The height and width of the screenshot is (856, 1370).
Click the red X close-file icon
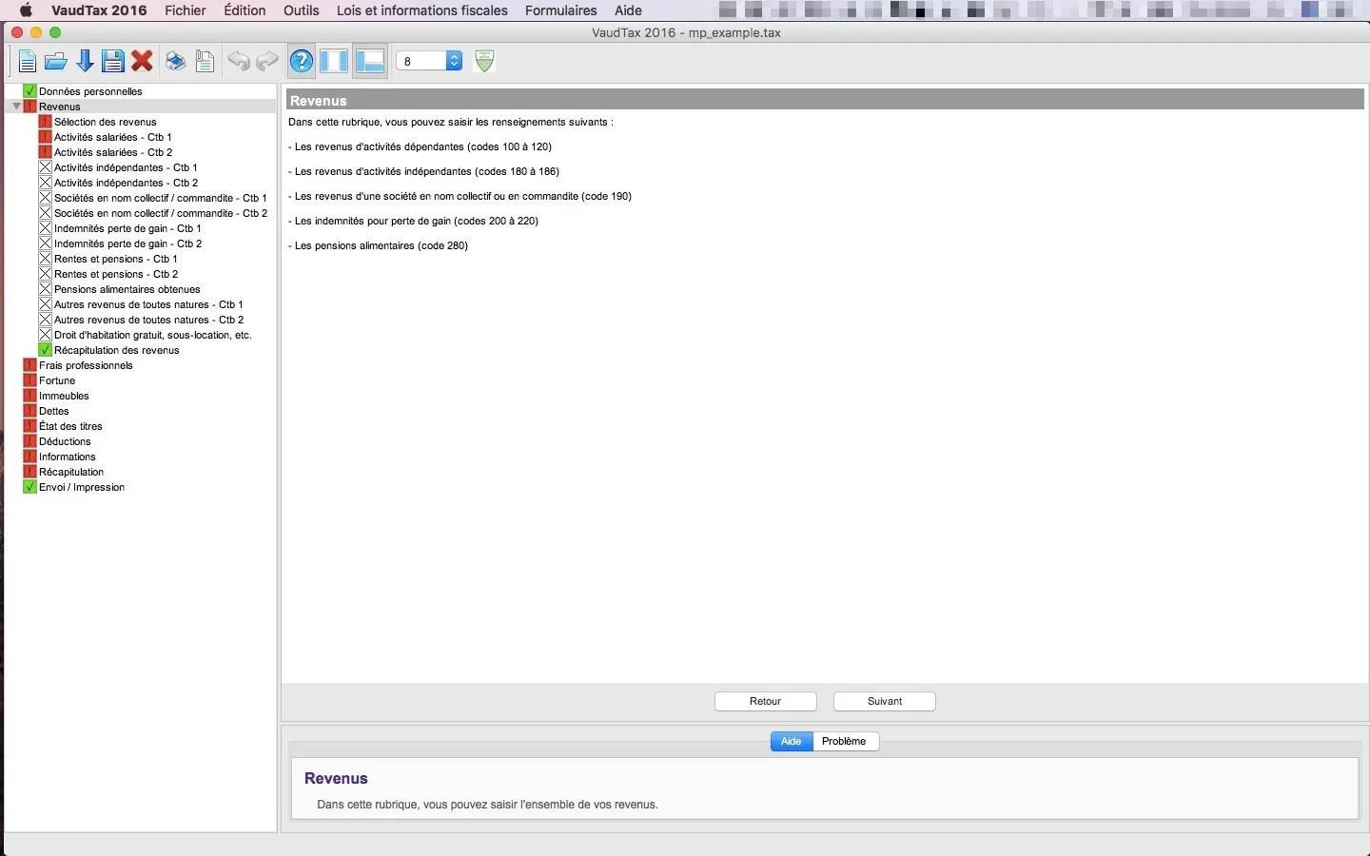point(143,62)
